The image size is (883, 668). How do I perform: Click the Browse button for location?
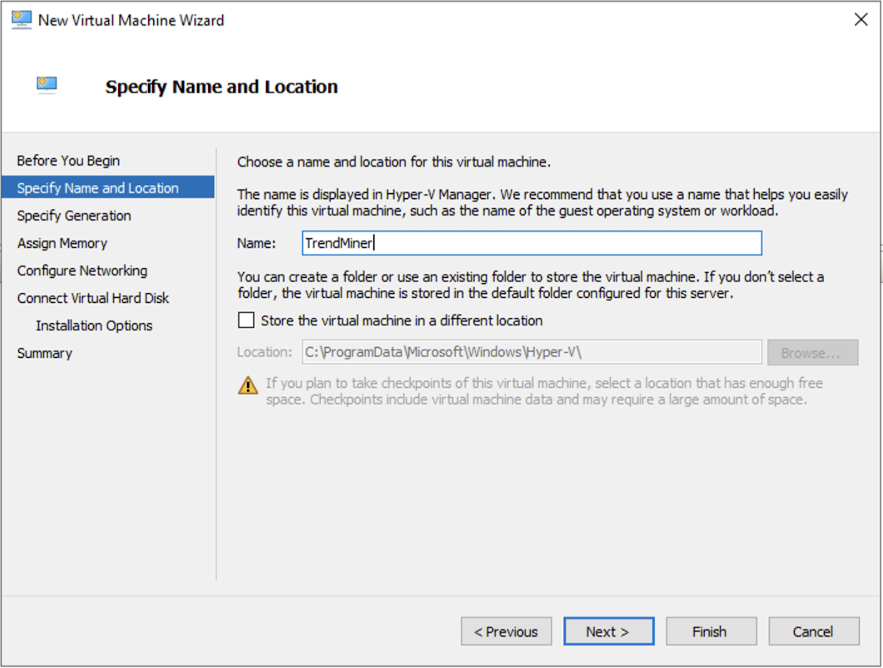pos(812,352)
